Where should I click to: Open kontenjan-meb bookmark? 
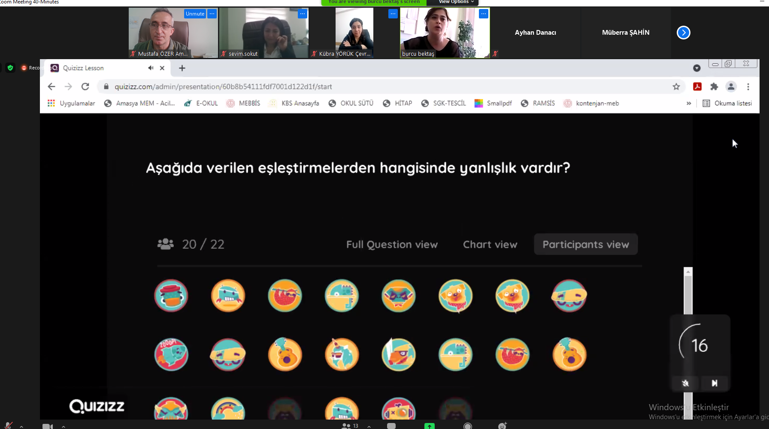tap(591, 103)
